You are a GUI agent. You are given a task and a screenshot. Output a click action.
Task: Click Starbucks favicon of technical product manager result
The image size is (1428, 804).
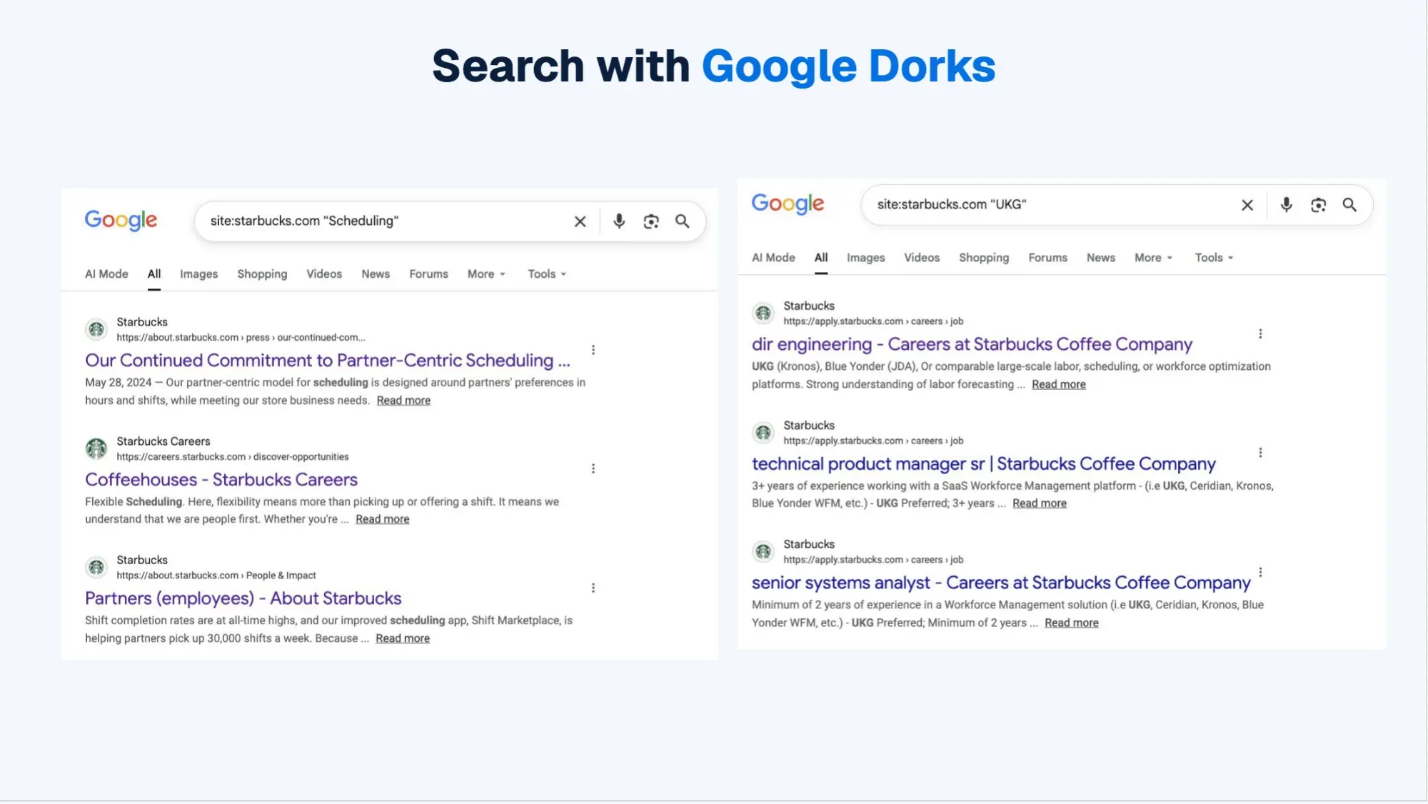(x=763, y=432)
